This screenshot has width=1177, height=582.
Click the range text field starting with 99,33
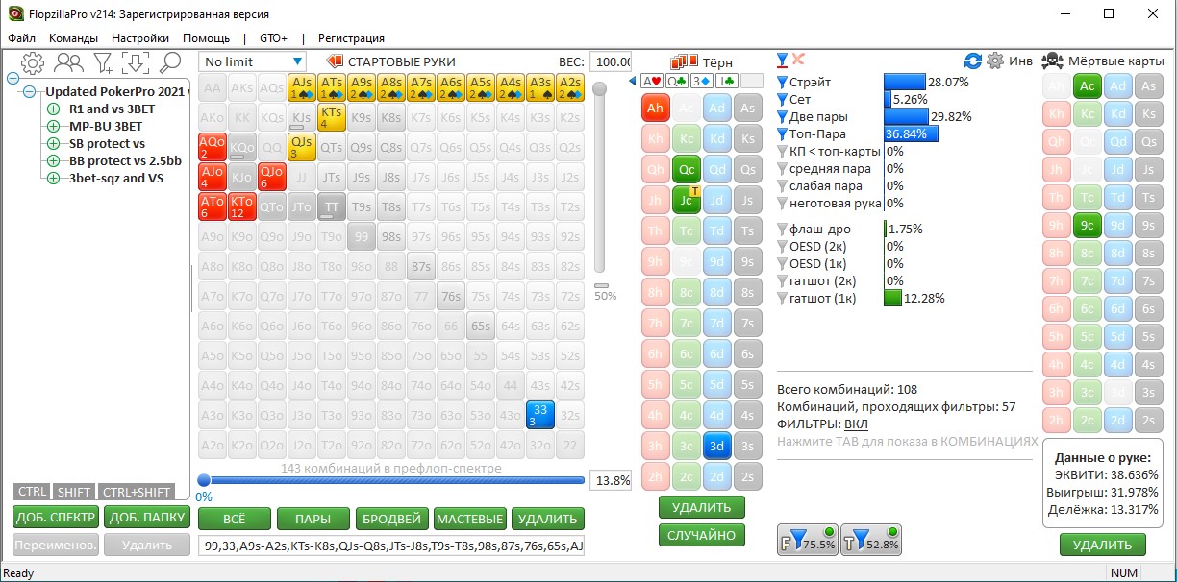click(391, 546)
